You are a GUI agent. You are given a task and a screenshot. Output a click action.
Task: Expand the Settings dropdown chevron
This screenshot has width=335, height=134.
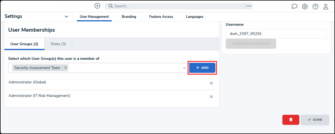(67, 17)
